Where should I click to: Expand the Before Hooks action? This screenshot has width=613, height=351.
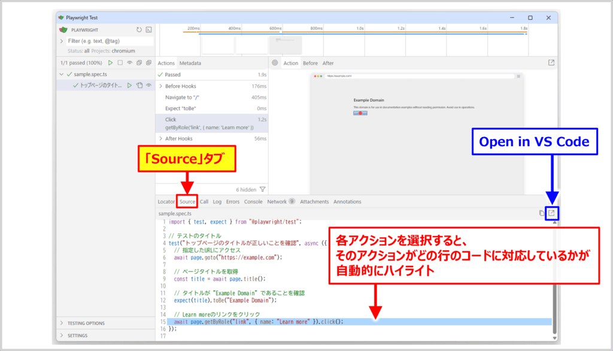point(160,86)
